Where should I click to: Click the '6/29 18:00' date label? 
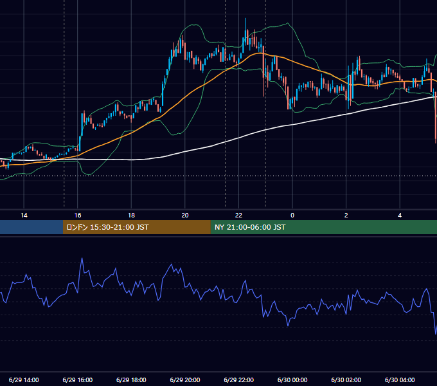pyautogui.click(x=131, y=380)
